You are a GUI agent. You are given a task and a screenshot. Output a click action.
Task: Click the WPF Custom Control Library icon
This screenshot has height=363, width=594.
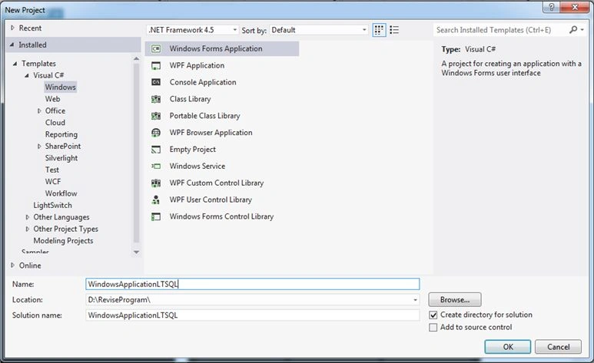(156, 183)
